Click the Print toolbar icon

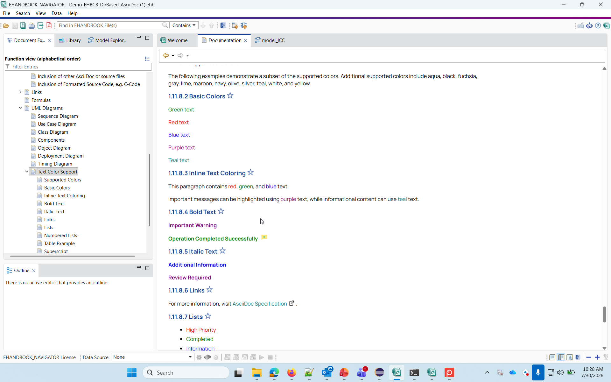pos(32,25)
